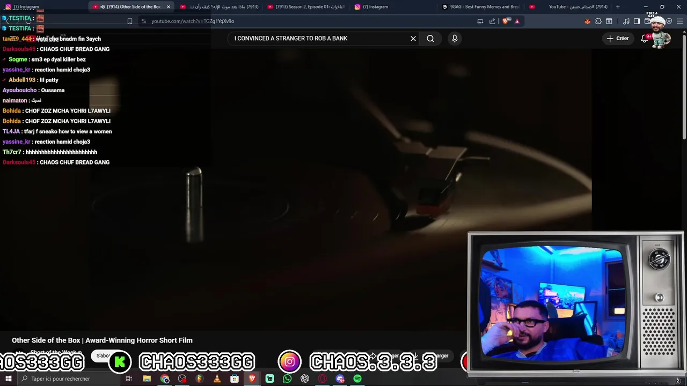Open Task View on the taskbar
The width and height of the screenshot is (687, 386).
coord(129,378)
